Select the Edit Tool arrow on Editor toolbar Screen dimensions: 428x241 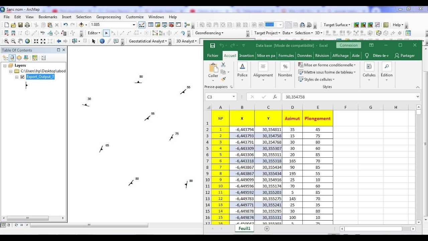[x=106, y=33]
